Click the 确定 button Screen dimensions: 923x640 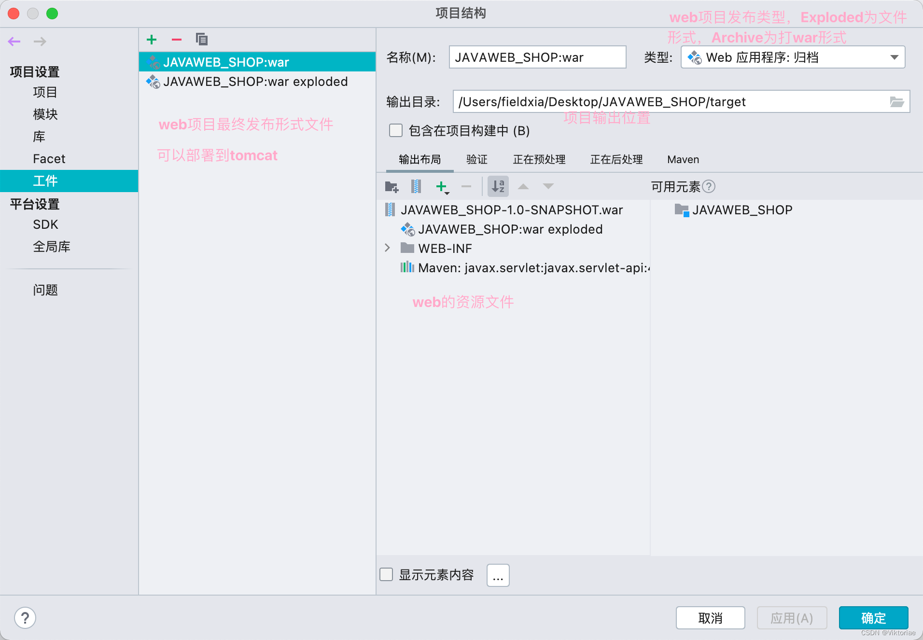(873, 618)
